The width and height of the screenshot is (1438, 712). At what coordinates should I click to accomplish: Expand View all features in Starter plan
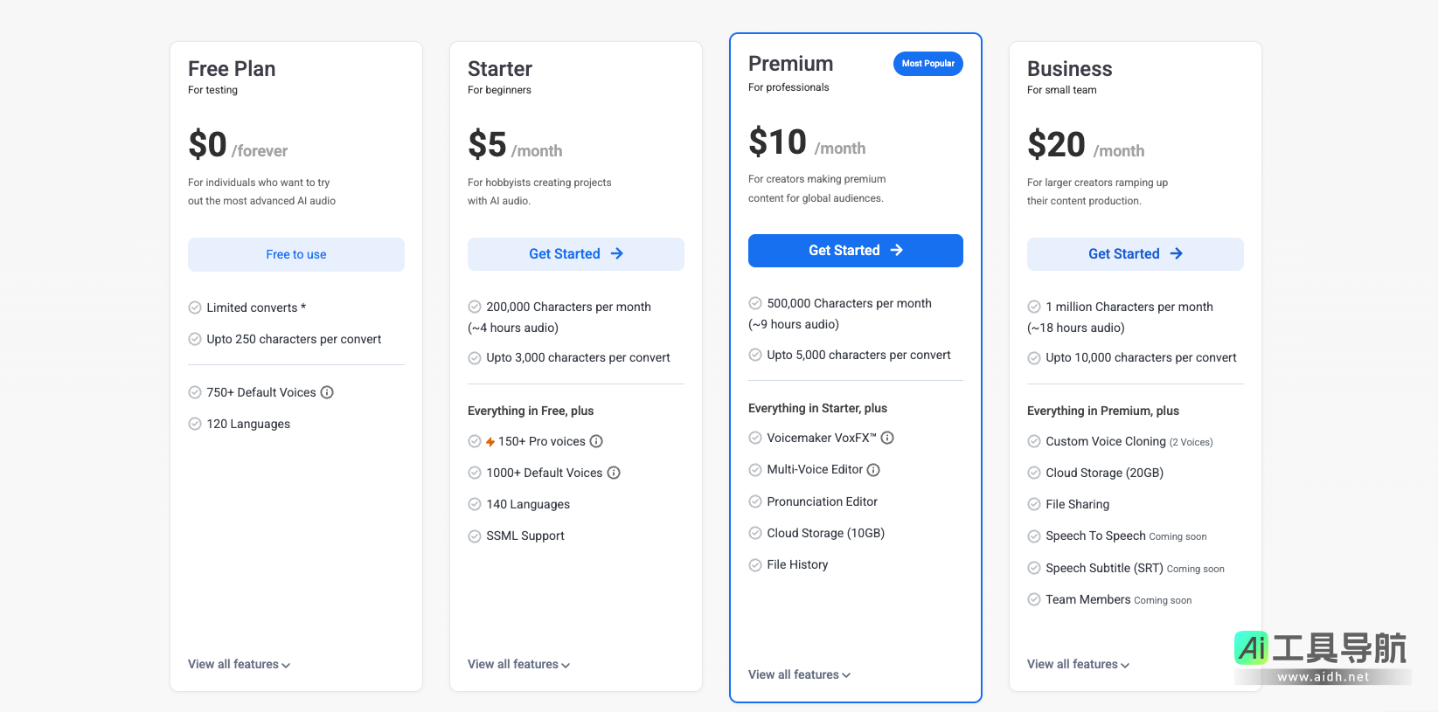click(x=518, y=665)
